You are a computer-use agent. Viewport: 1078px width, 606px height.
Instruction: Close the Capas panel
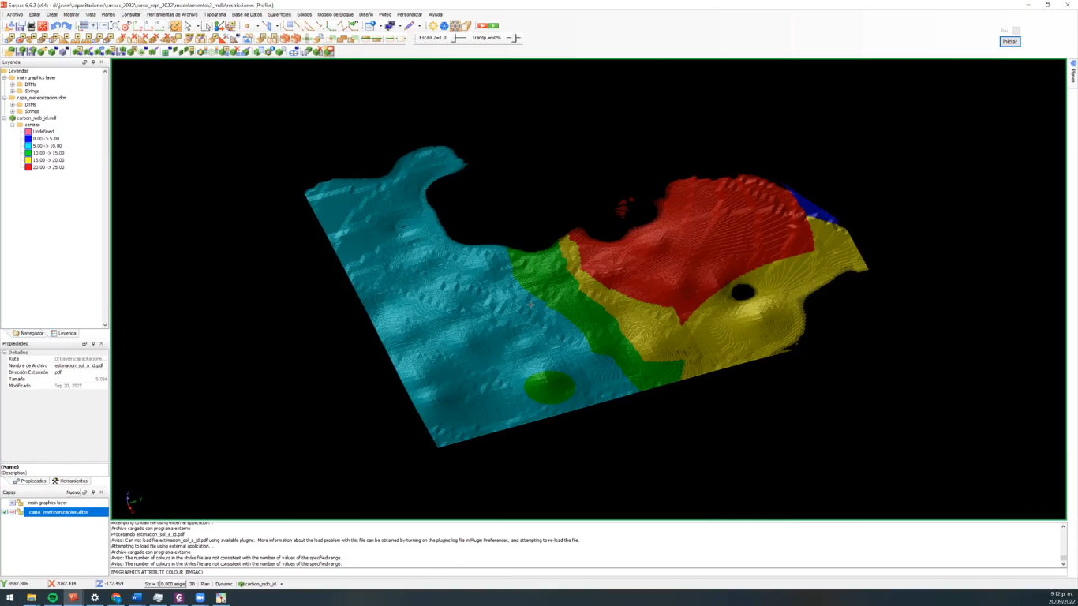[101, 492]
